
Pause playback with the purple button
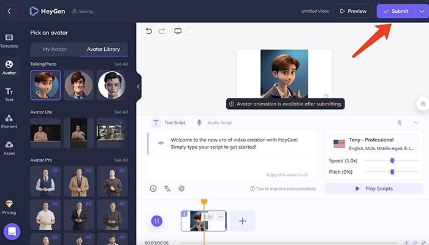(157, 221)
